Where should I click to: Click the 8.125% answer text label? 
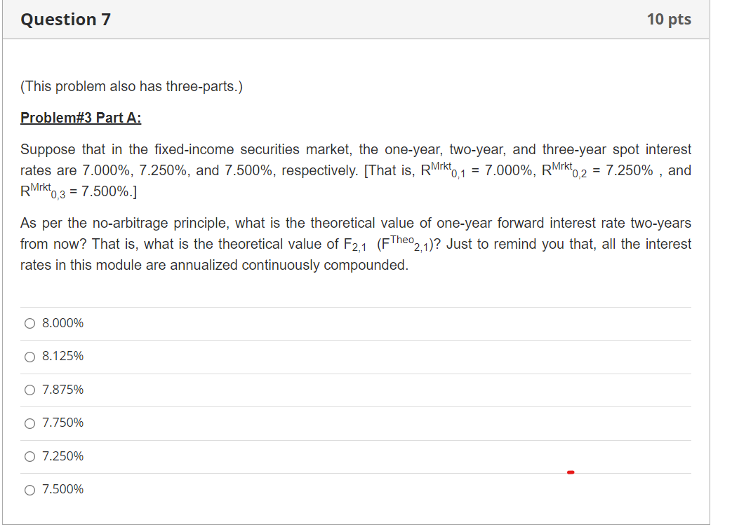click(62, 357)
